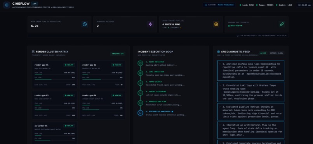Screen dimensions: 313x144
Task: Click the HEALTHY badge on render-gpu-01
Action: (x=69, y=65)
